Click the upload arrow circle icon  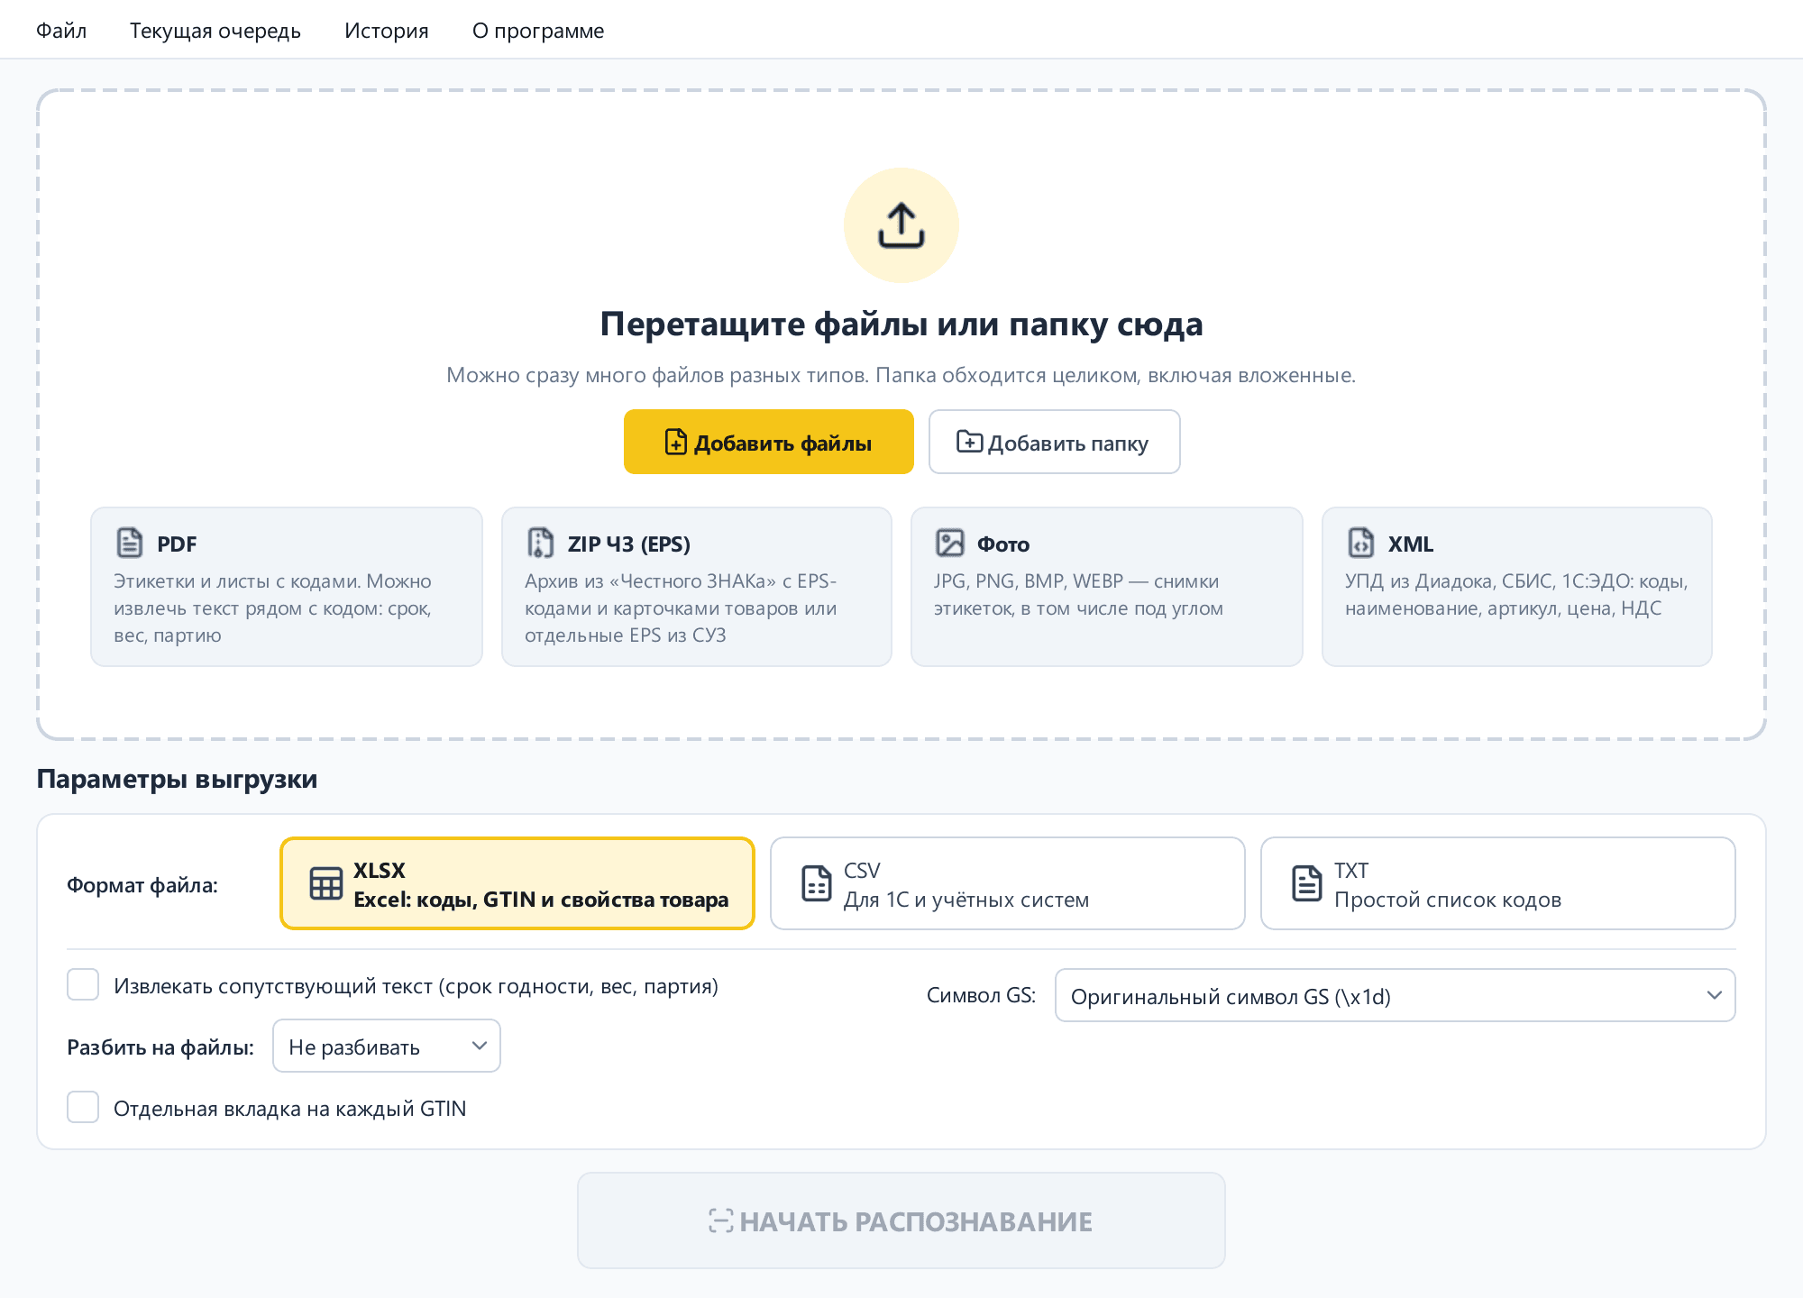(901, 225)
